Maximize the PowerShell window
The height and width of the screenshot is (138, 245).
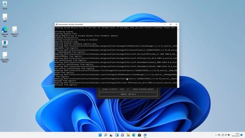tap(170, 25)
